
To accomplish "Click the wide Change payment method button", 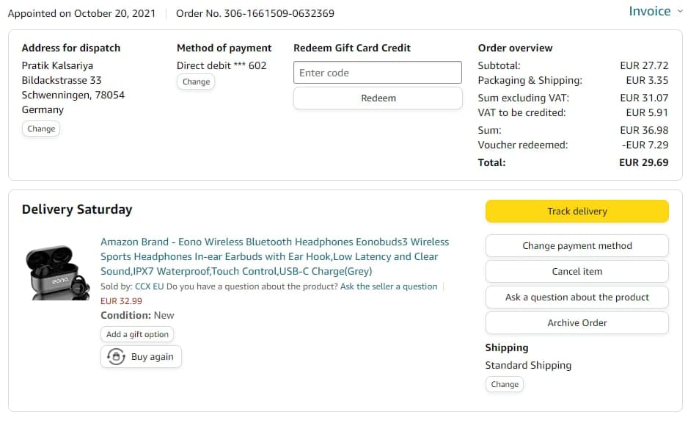I will coord(577,246).
